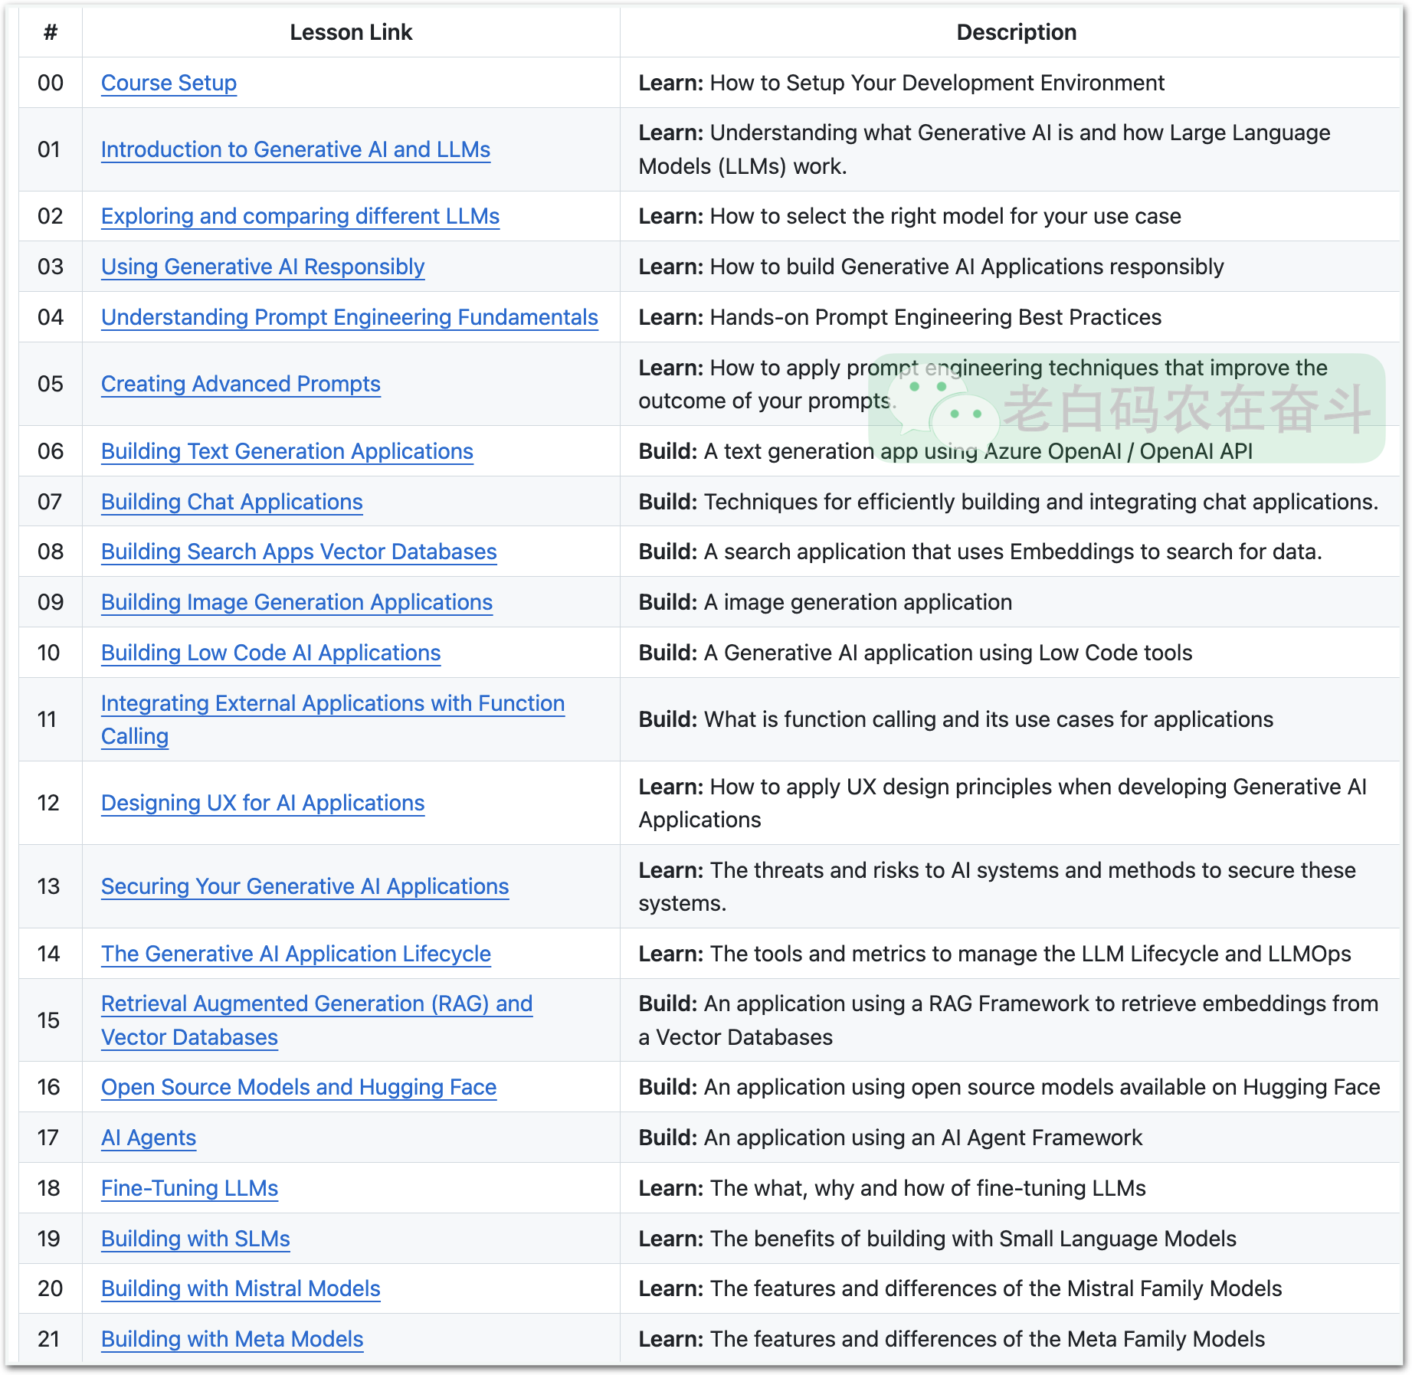Screen dimensions: 1412x1375
Task: Open the AI Agents lesson link
Action: 149,1138
